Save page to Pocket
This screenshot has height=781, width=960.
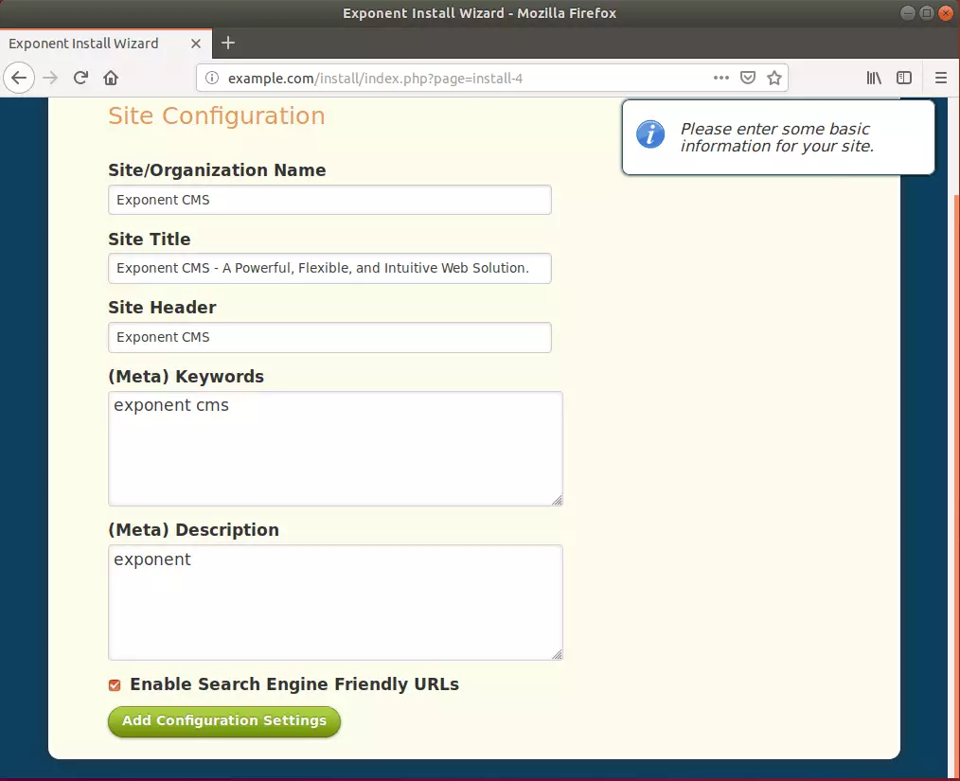point(748,78)
